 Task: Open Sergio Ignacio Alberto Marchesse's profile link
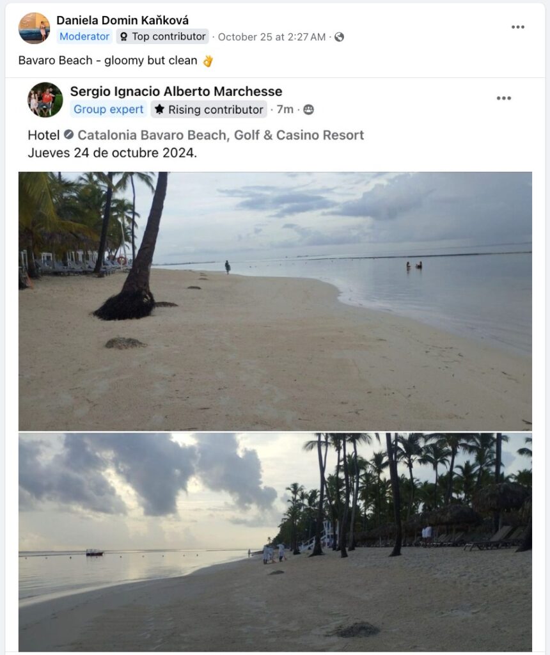click(x=176, y=91)
